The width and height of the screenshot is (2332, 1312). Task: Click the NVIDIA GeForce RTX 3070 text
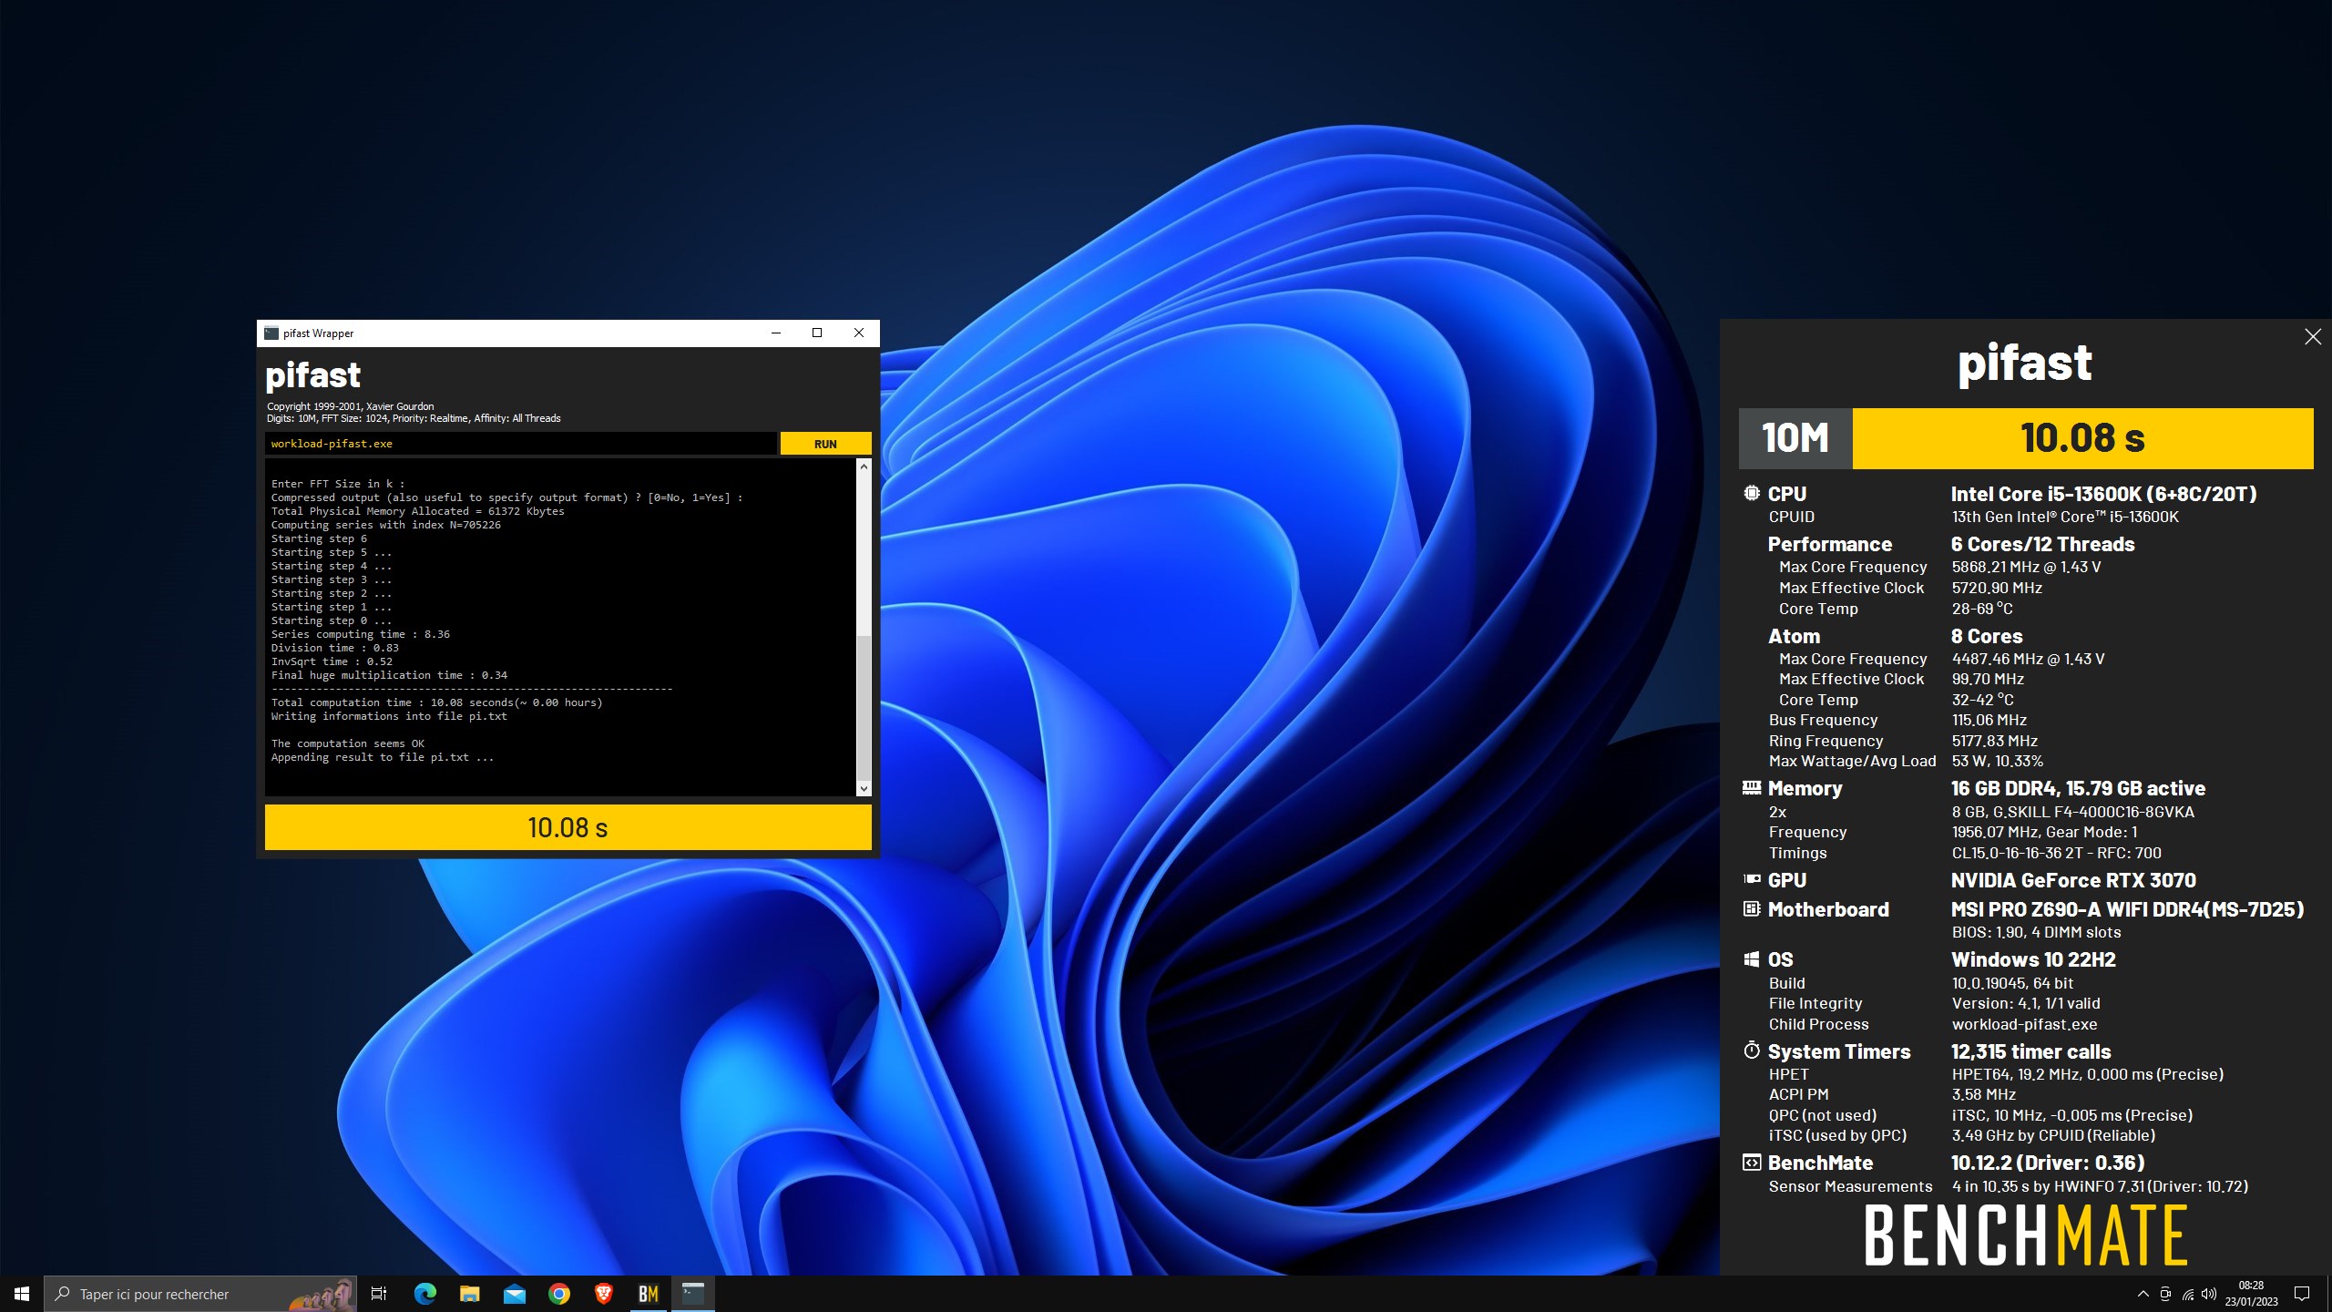[x=2073, y=880]
